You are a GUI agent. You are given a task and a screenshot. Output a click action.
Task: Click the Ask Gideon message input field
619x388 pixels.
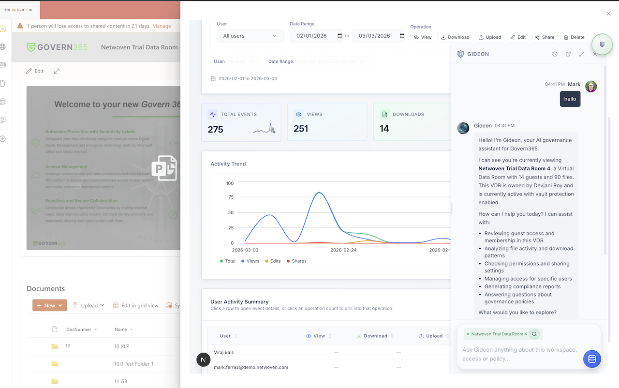520,354
